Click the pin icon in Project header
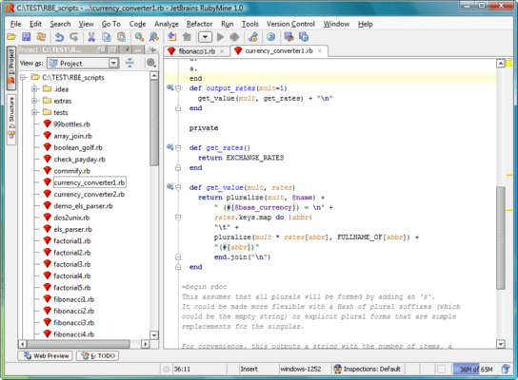Image resolution: width=518 pixels, height=380 pixels. pos(127,49)
